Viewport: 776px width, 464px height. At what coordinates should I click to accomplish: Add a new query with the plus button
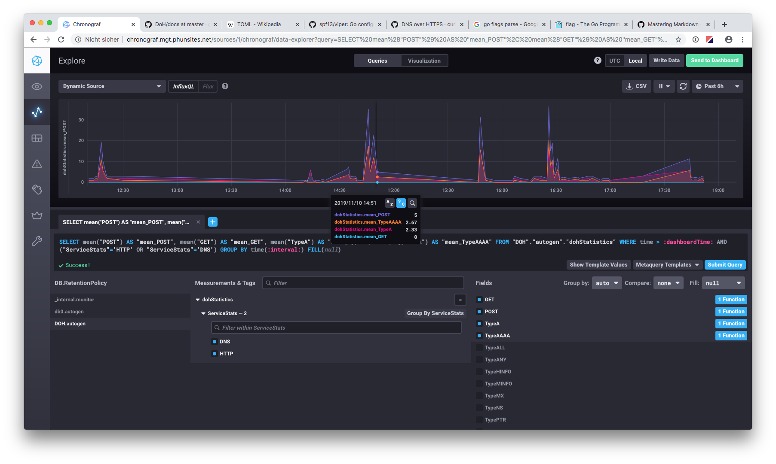(213, 222)
